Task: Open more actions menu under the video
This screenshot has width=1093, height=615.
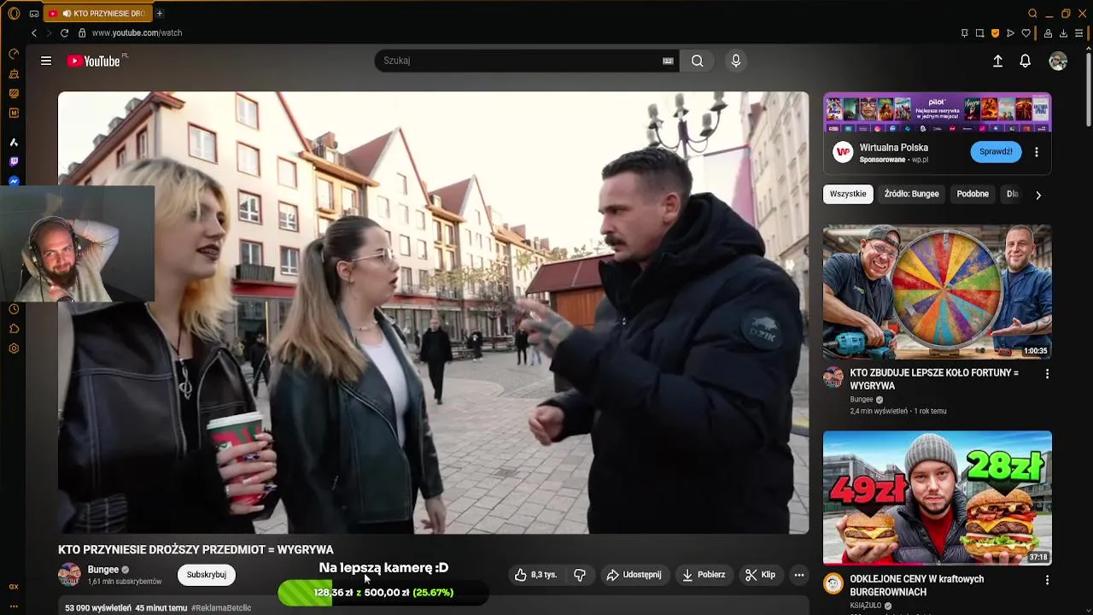Action: click(x=799, y=575)
